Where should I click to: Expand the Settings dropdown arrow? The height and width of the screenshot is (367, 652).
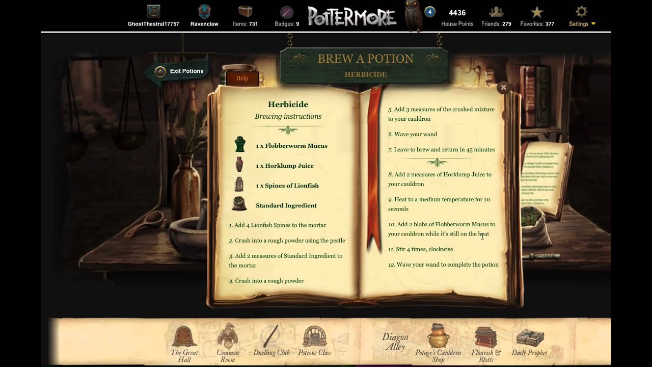tap(593, 24)
